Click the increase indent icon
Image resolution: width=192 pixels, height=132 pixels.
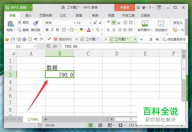click(x=131, y=22)
